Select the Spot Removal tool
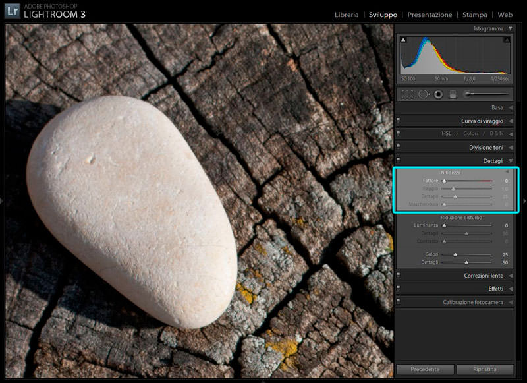This screenshot has width=527, height=383. pyautogui.click(x=424, y=94)
